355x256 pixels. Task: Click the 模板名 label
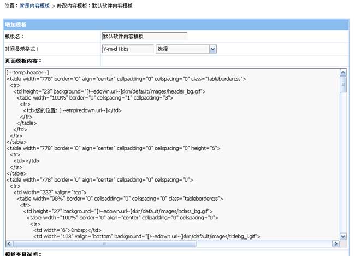click(x=15, y=37)
